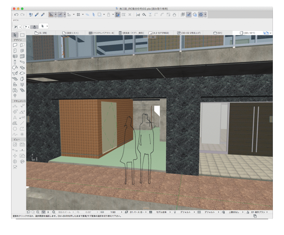The image size is (284, 235).
Task: Pick the eyedropper Pick Up Parameters tool
Action: tap(37, 14)
